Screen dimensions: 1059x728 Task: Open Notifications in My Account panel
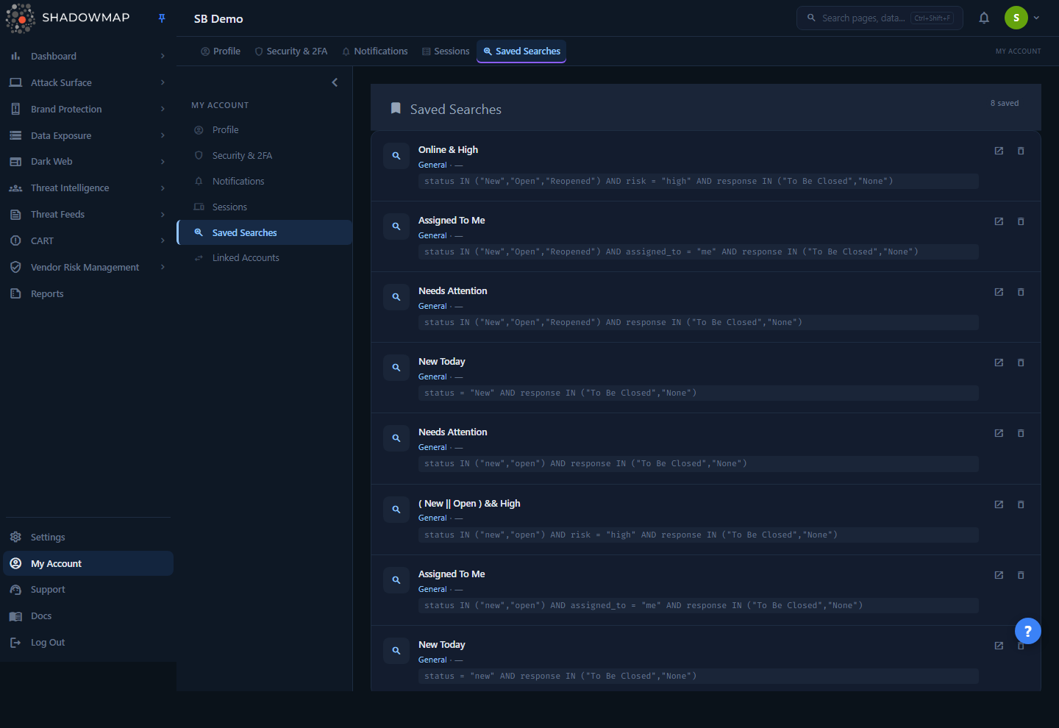click(x=265, y=181)
